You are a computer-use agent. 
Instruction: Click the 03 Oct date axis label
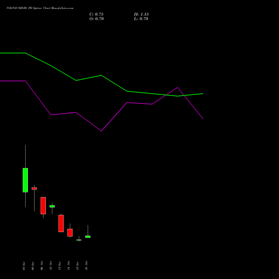click(x=33, y=266)
